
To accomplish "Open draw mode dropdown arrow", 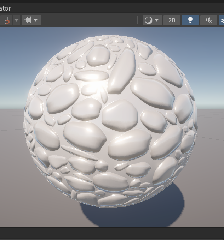I will 157,20.
